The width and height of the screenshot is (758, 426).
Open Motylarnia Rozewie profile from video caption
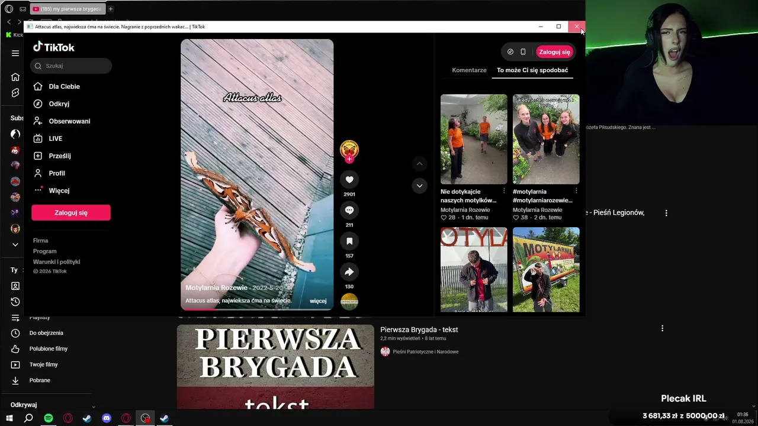point(216,288)
